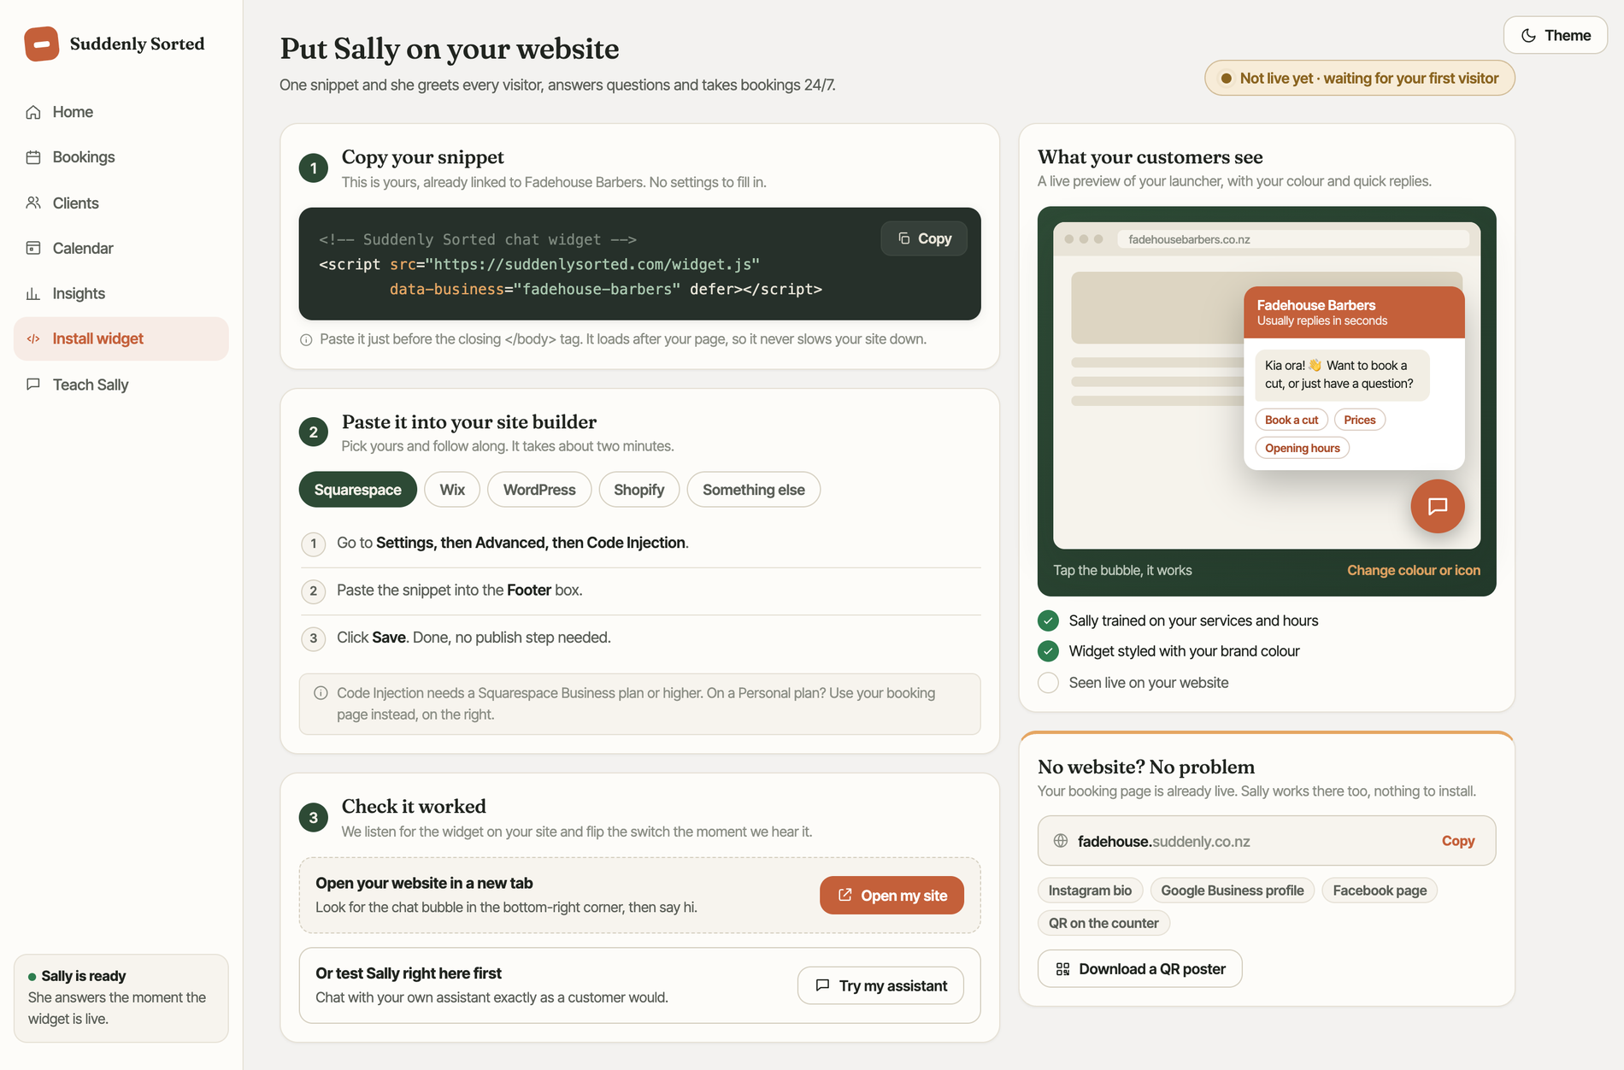
Task: Click the Put Sally on your website heading
Action: click(x=450, y=49)
